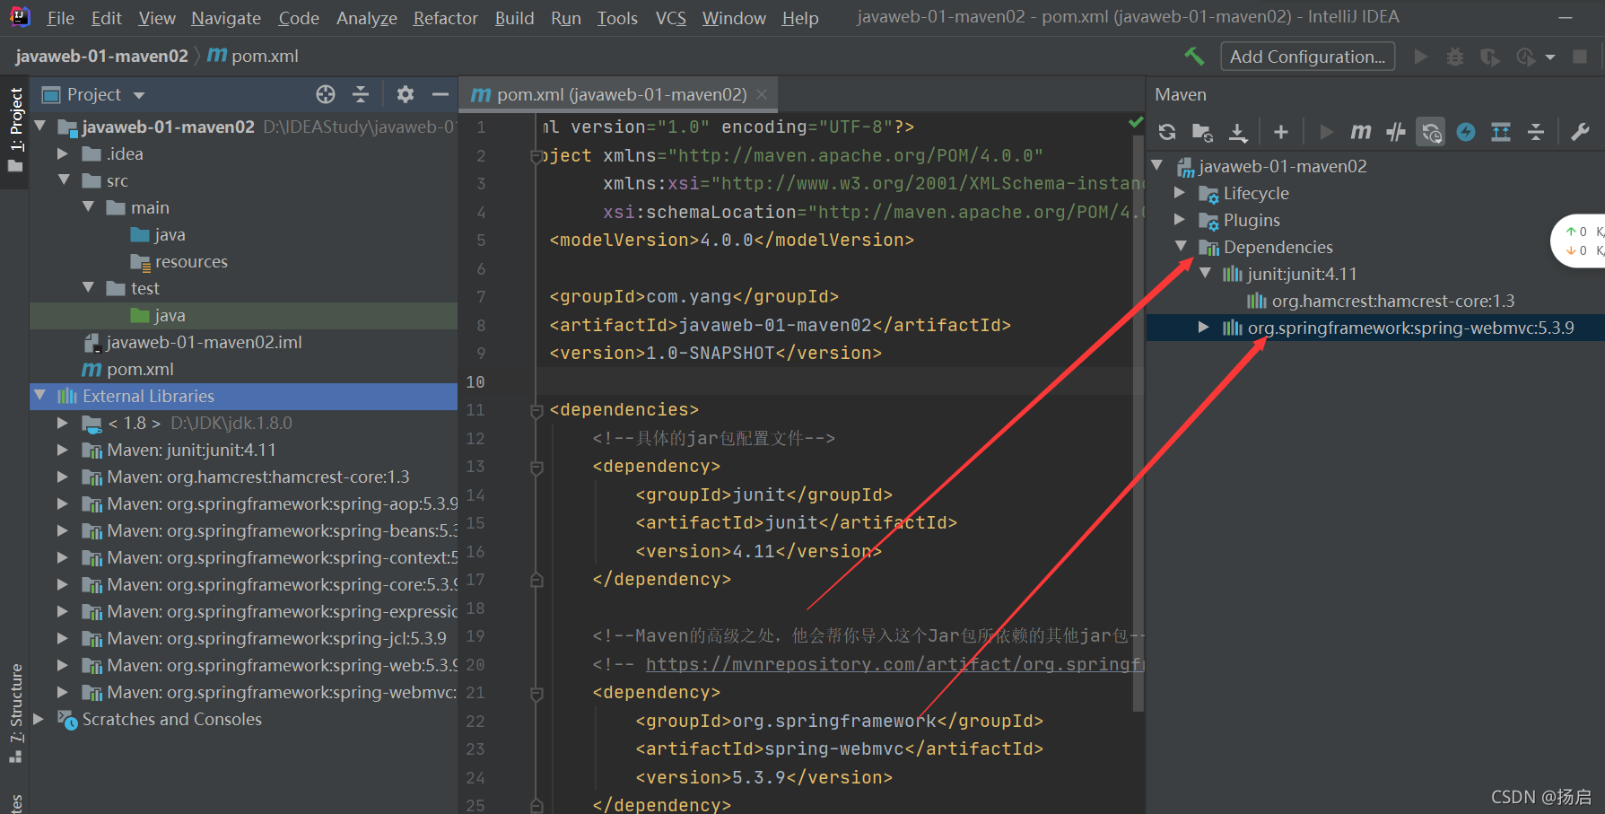Collapse the src folder in Project tree
This screenshot has height=814, width=1605.
tap(64, 180)
